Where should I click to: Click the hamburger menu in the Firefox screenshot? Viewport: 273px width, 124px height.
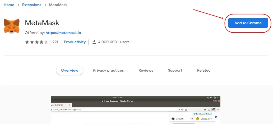(218, 110)
